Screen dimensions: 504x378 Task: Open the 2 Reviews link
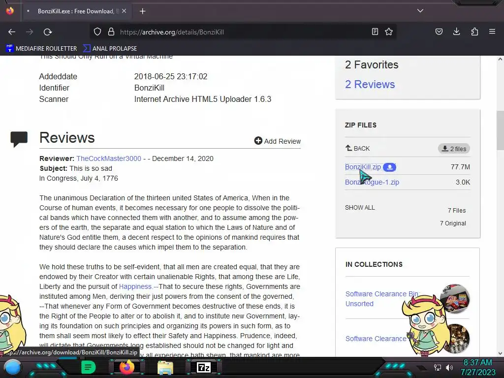[370, 84]
